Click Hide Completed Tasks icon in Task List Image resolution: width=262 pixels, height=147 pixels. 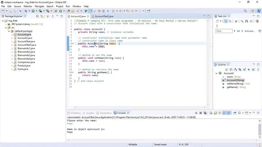click(242, 21)
